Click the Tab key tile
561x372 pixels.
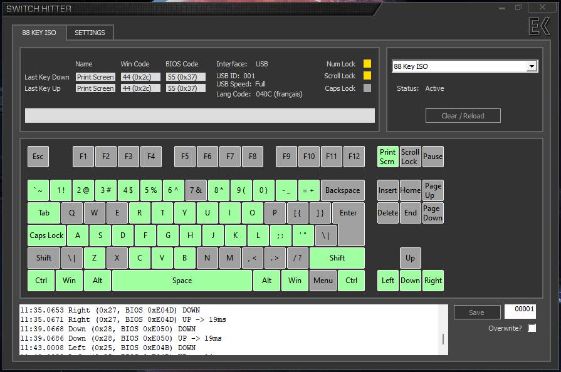(x=44, y=213)
